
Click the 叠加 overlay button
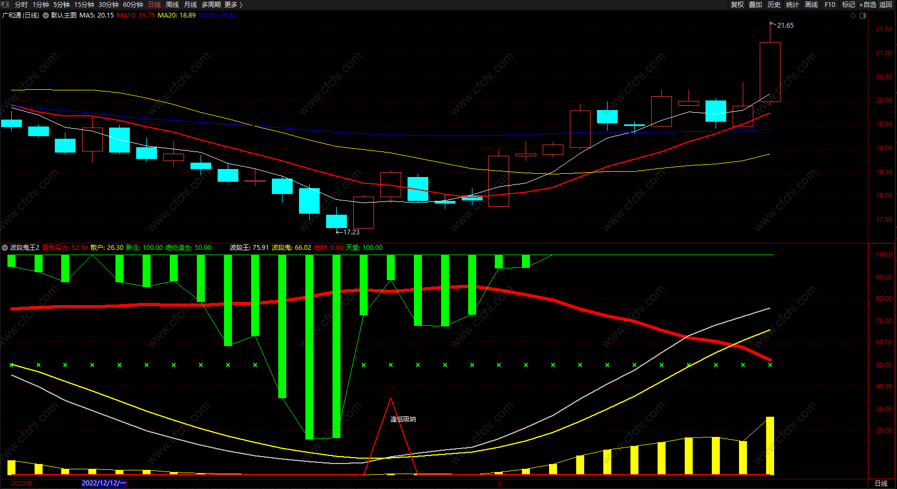(755, 4)
